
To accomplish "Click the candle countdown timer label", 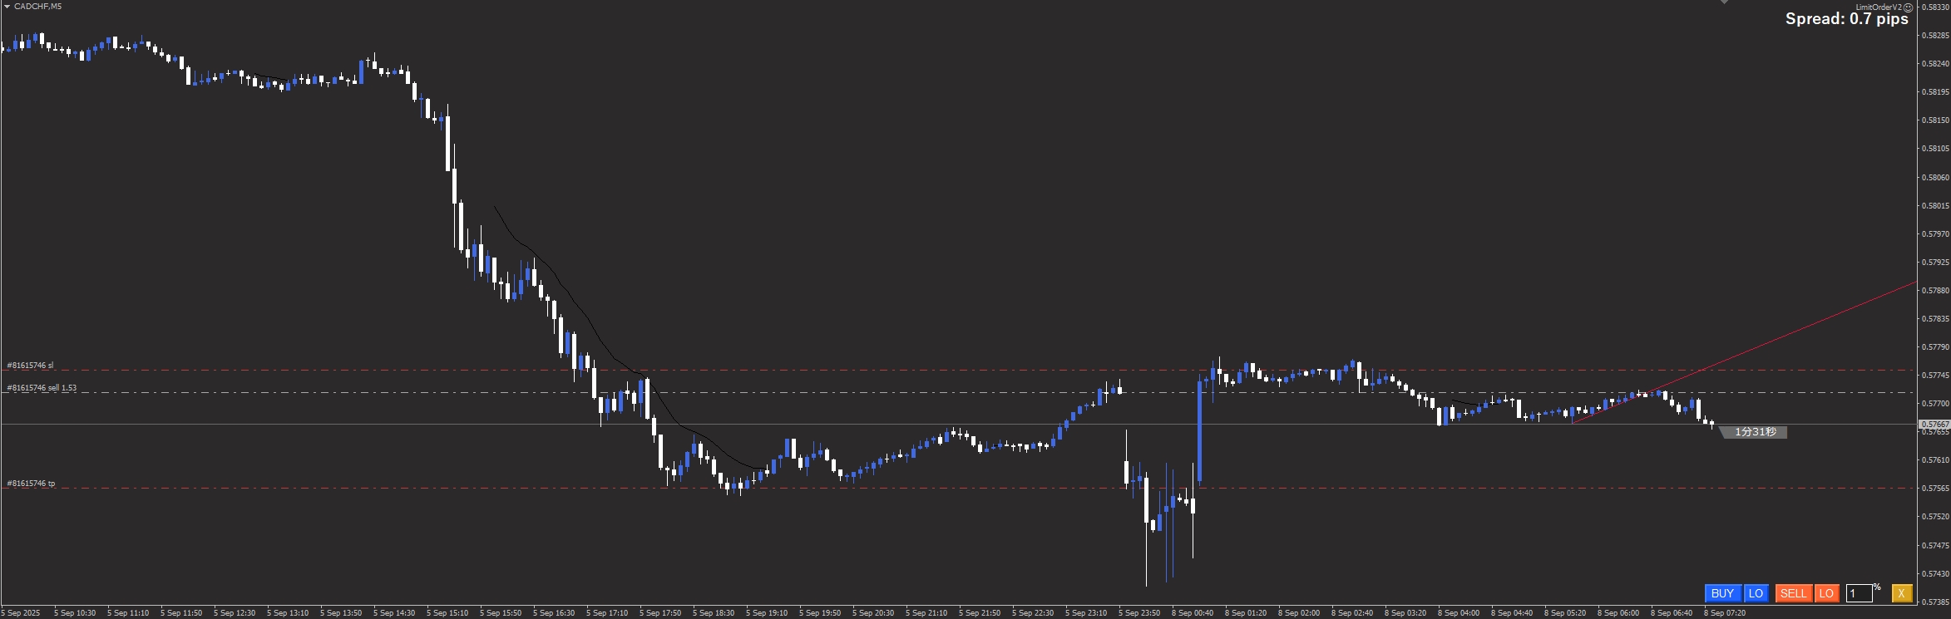I will pyautogui.click(x=1755, y=432).
